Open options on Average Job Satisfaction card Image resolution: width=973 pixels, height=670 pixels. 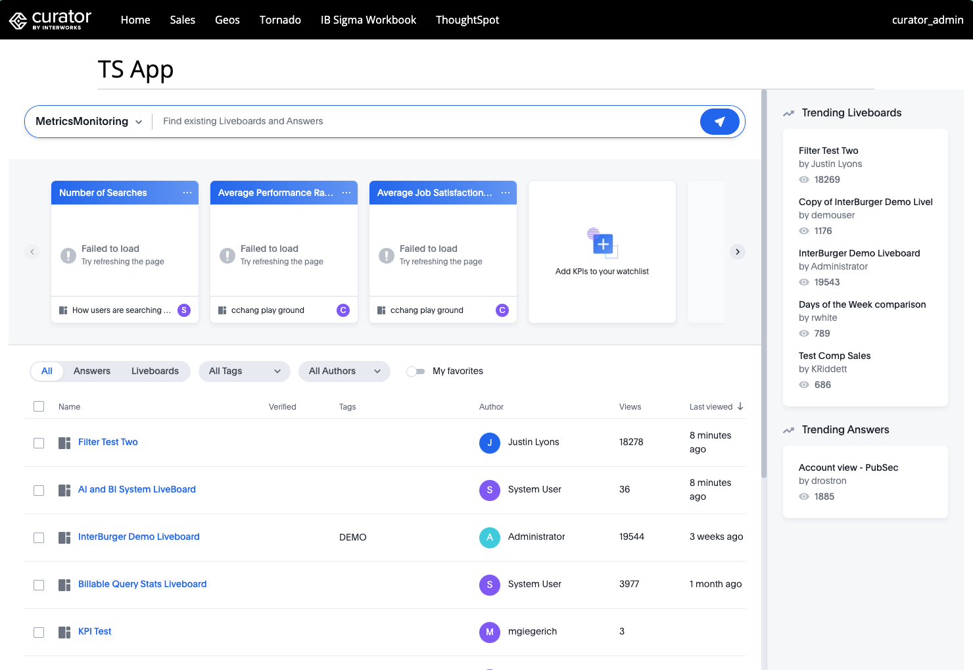(506, 193)
